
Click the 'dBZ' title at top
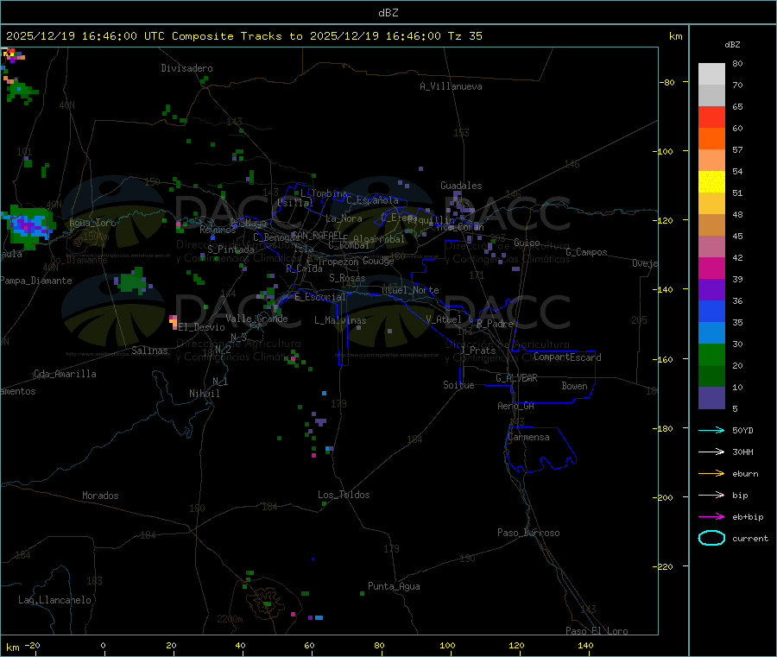pyautogui.click(x=388, y=13)
